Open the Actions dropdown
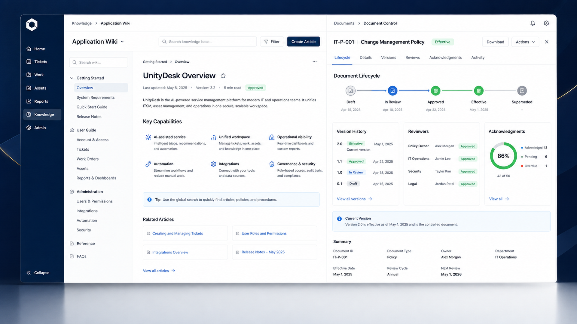 (525, 42)
